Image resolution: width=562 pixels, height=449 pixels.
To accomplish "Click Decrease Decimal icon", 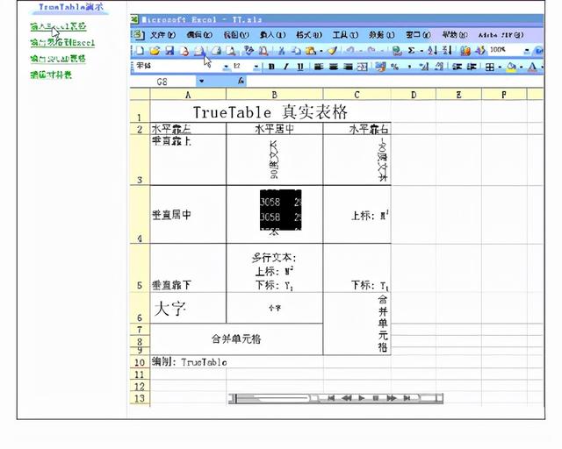I will 439,67.
